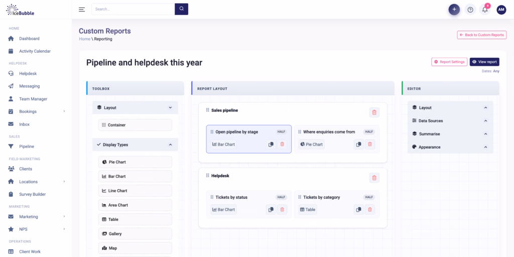This screenshot has width=514, height=257.
Task: Duplicate the Open pipeline by stage widget
Action: pos(271,144)
